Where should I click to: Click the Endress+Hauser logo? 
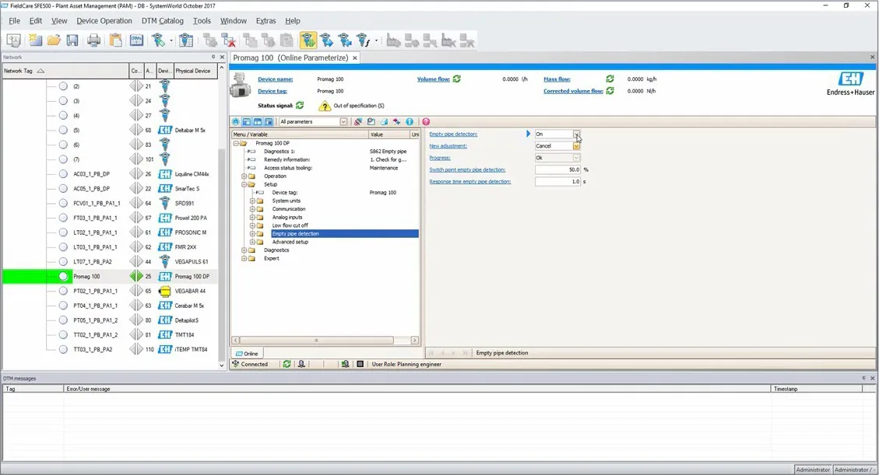(850, 83)
